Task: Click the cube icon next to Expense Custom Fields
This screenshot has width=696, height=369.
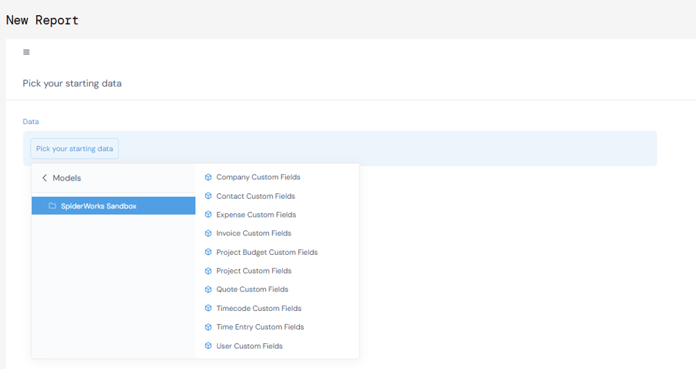Action: pyautogui.click(x=208, y=215)
